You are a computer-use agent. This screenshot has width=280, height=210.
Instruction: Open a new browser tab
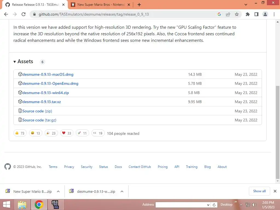click(x=139, y=5)
